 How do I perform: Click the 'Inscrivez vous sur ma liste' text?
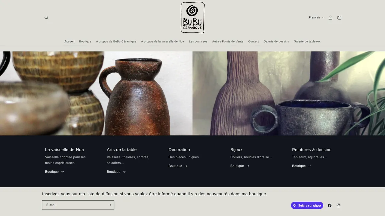[155, 194]
